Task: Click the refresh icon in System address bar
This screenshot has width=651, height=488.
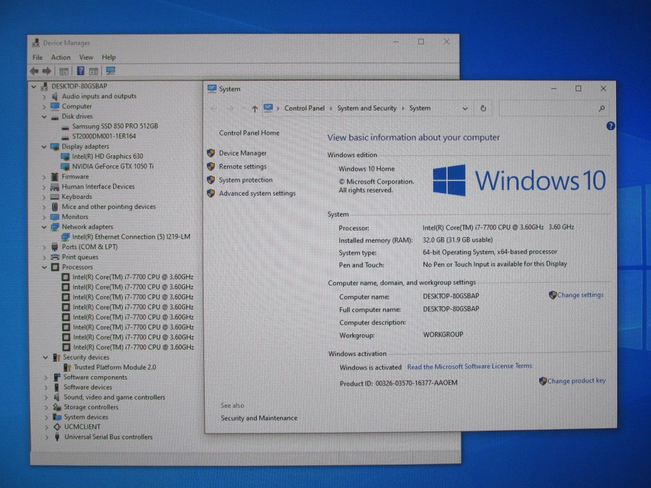Action: [x=483, y=108]
